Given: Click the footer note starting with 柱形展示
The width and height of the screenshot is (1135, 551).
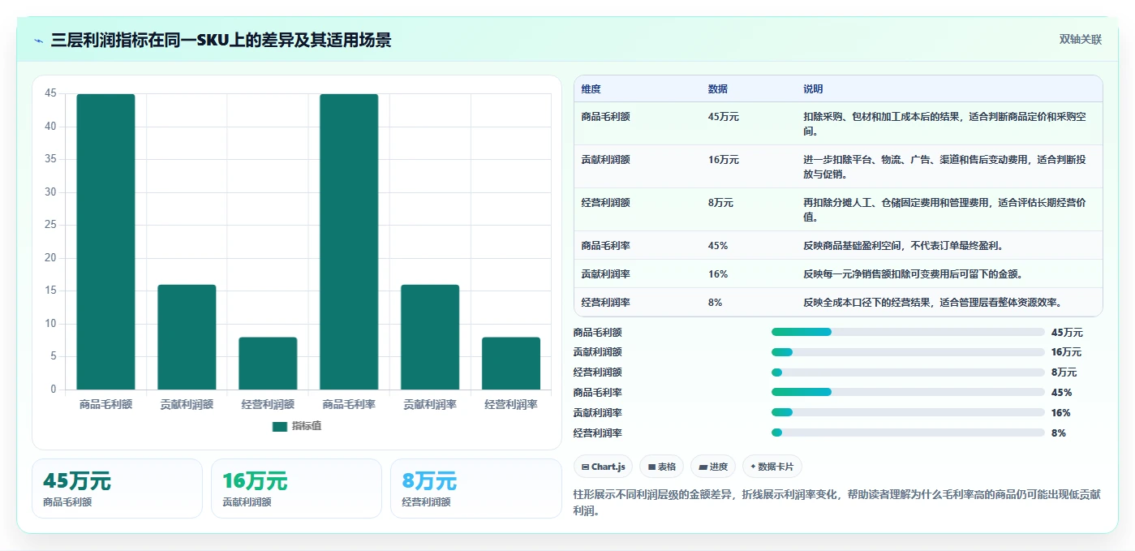Looking at the screenshot, I should (836, 502).
